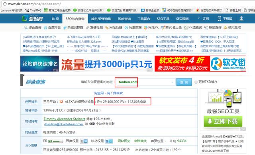The height and width of the screenshot is (155, 255).
Task: Open the 日赚500-1000，千人见证 ad link
Action: (217, 42)
